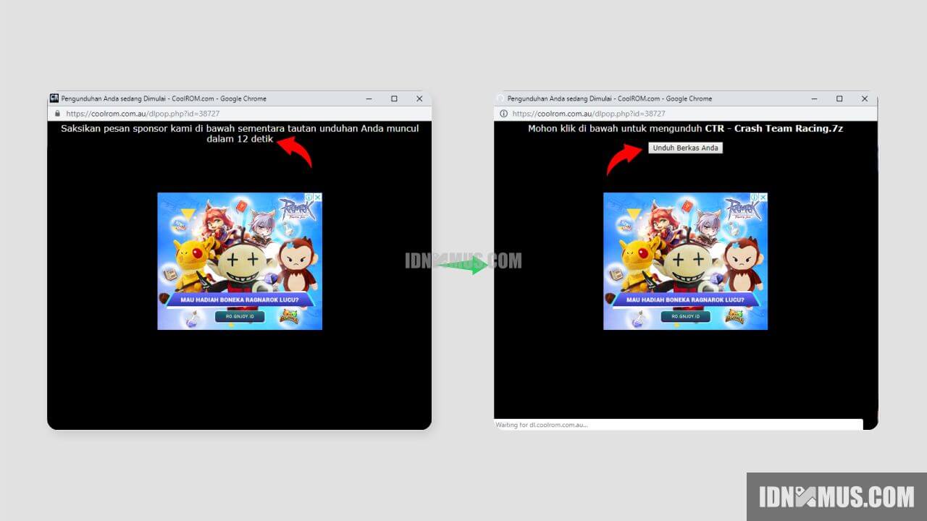Click the padlock icon in left window address bar
The width and height of the screenshot is (927, 521).
click(x=57, y=114)
